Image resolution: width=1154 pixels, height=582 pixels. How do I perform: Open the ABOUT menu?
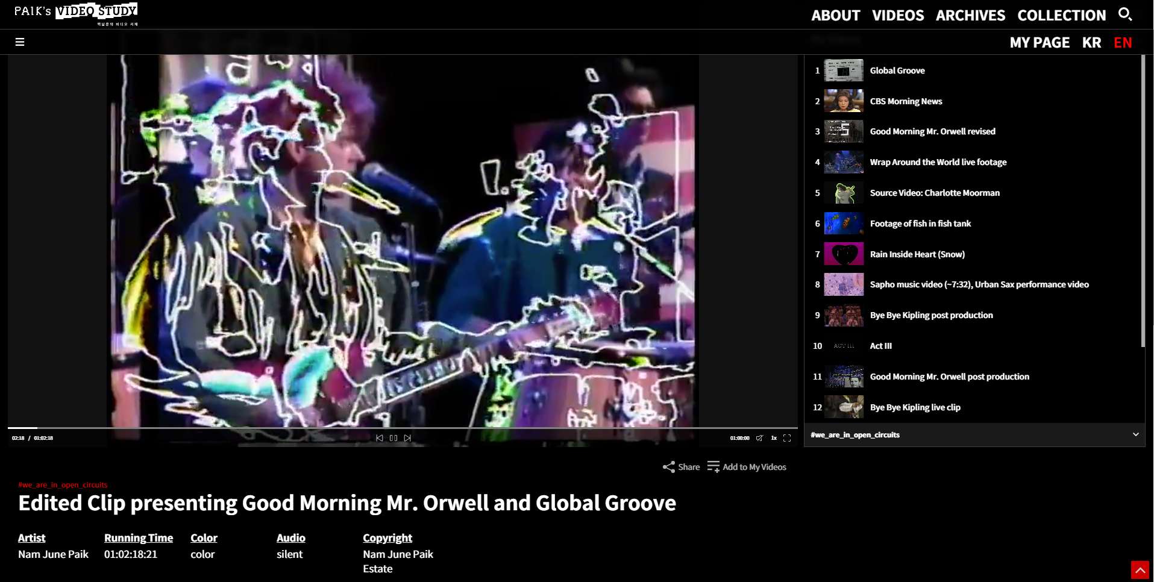click(835, 15)
